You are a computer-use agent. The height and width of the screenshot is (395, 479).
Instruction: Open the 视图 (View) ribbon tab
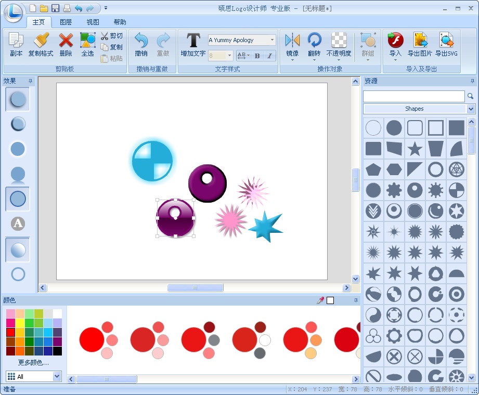click(x=93, y=22)
